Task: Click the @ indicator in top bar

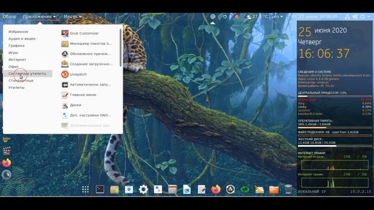Action: pos(213,16)
